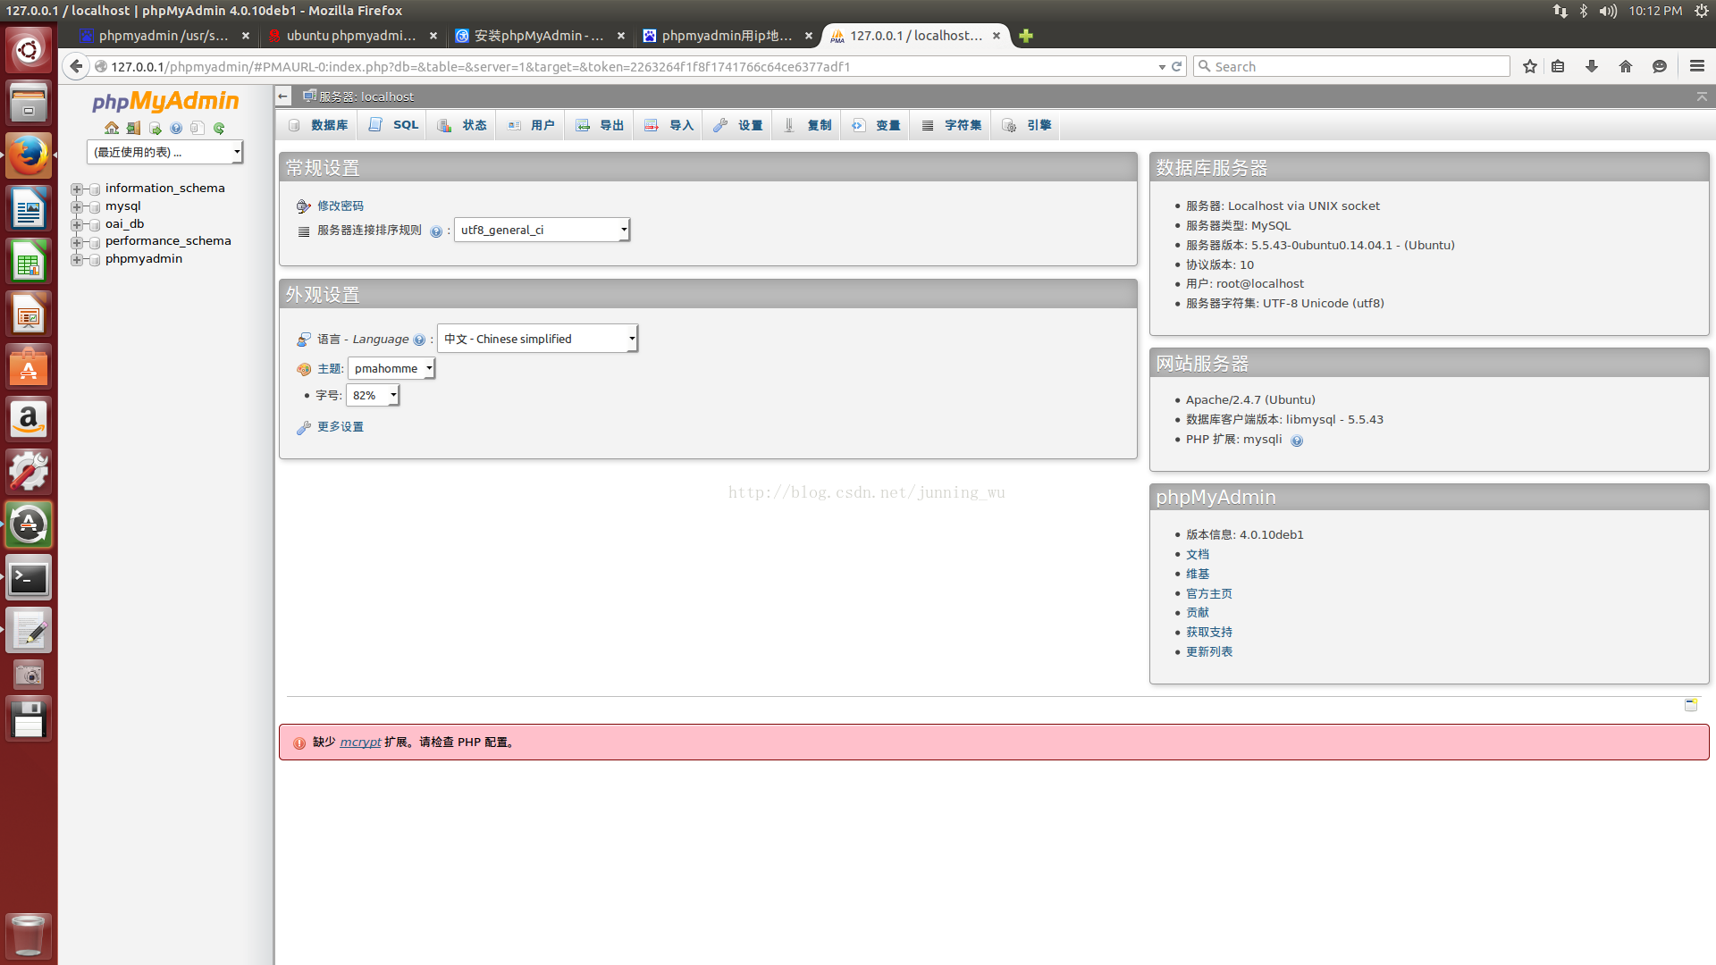Screen dimensions: 1716x965
Task: Open help icon next to Language label
Action: [x=419, y=340]
